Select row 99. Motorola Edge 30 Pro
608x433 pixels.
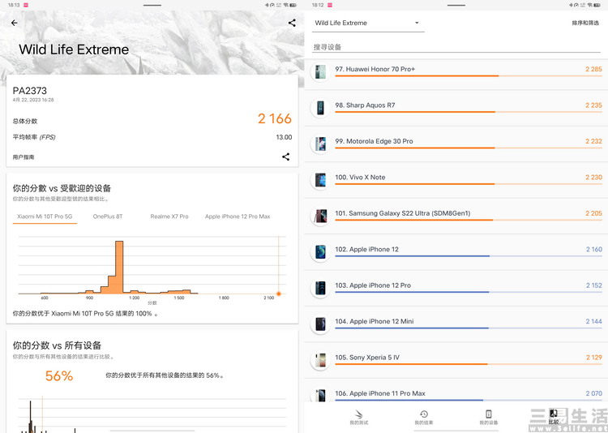click(x=456, y=144)
